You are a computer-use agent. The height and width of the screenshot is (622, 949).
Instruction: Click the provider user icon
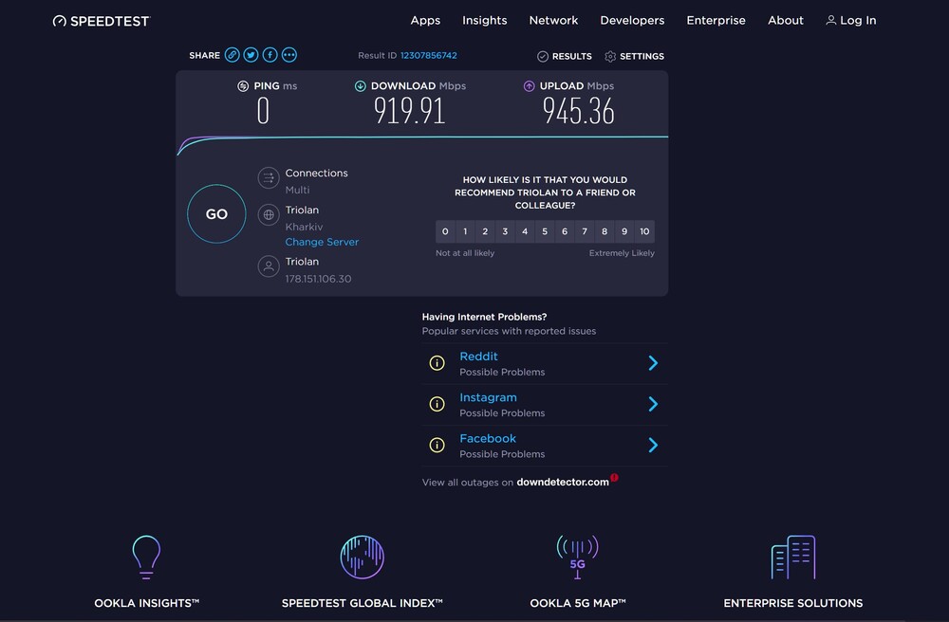[269, 266]
